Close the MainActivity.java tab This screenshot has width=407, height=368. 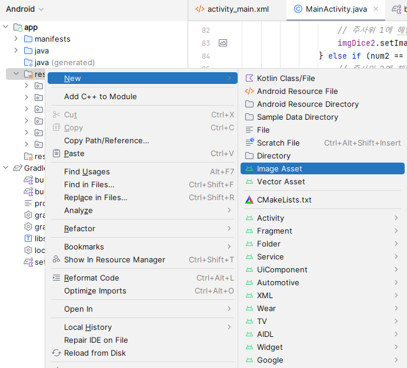pos(376,9)
